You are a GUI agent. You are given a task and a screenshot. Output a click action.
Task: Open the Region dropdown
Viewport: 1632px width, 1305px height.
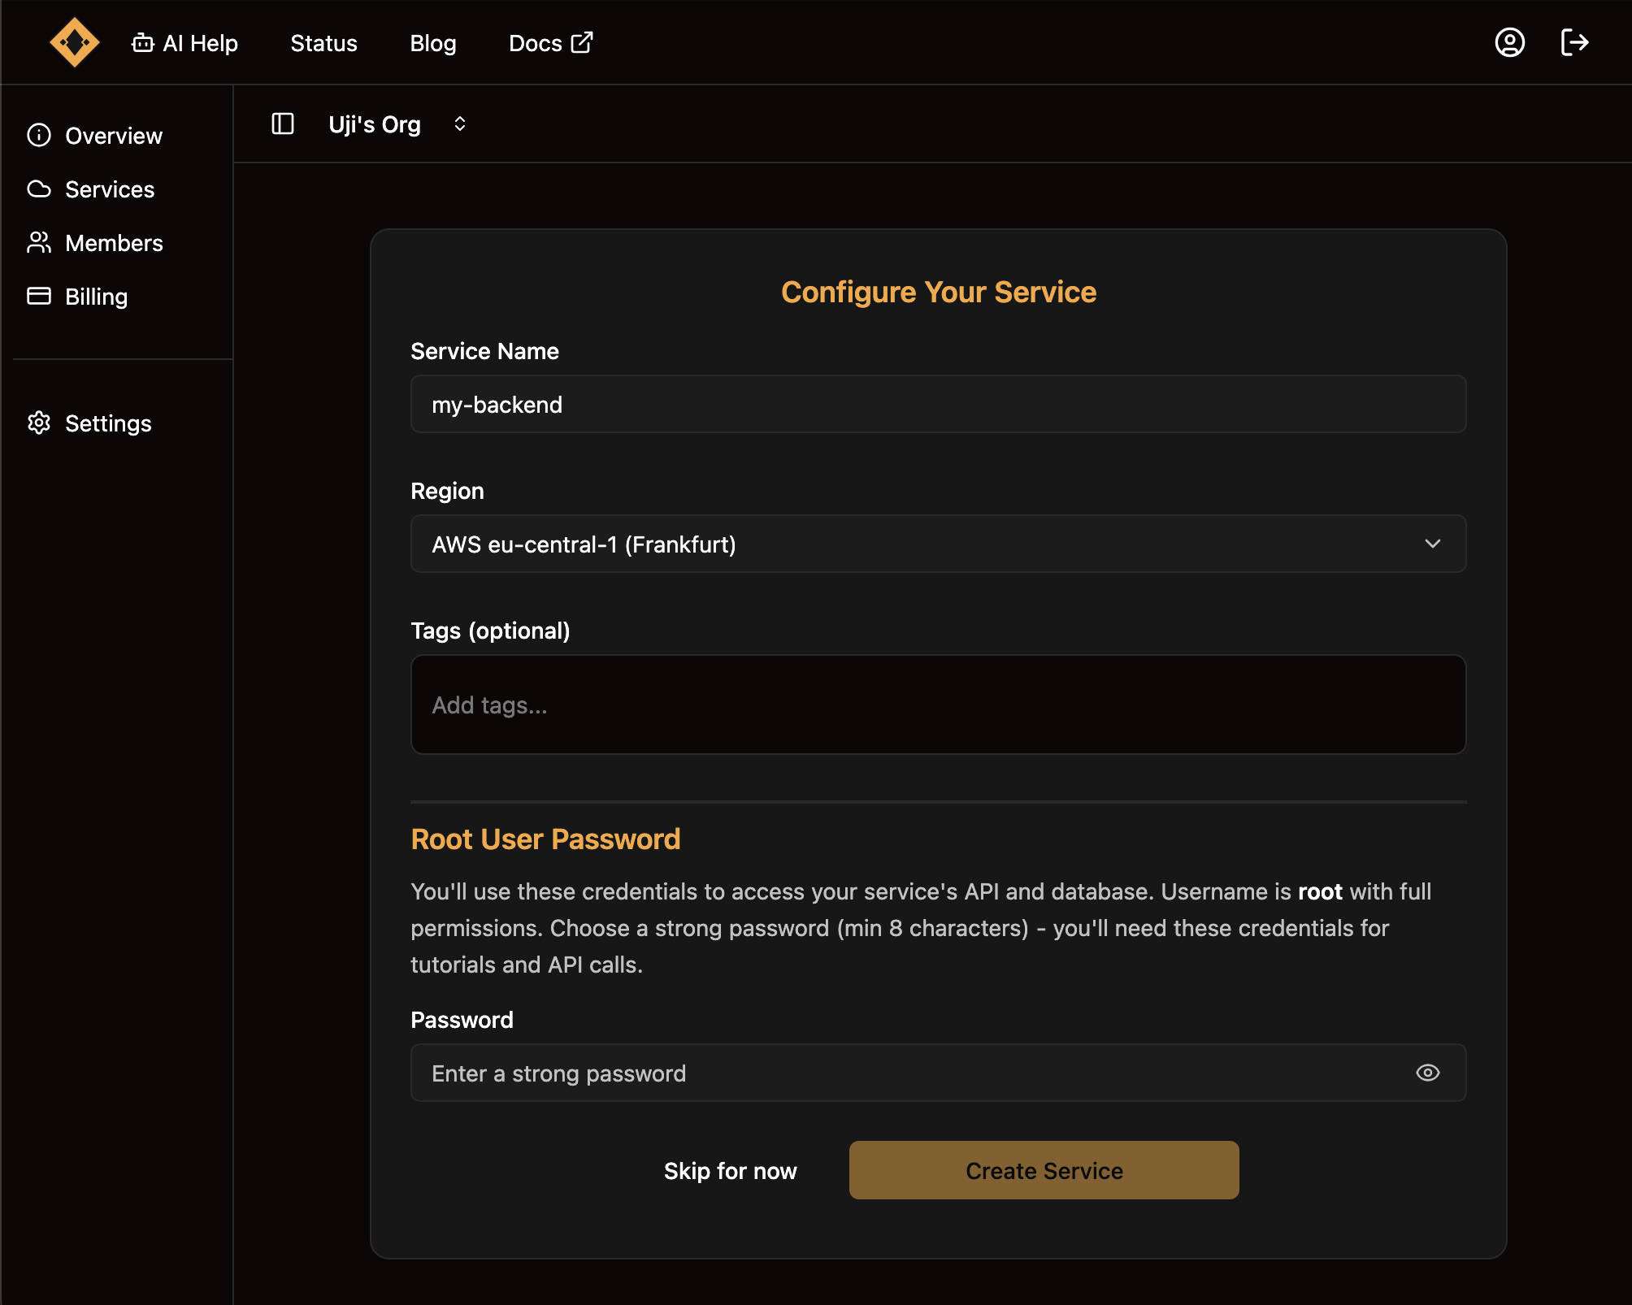pyautogui.click(x=938, y=544)
